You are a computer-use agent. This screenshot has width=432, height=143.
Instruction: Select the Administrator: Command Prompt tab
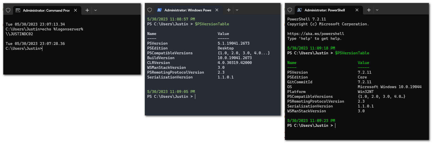click(x=46, y=10)
